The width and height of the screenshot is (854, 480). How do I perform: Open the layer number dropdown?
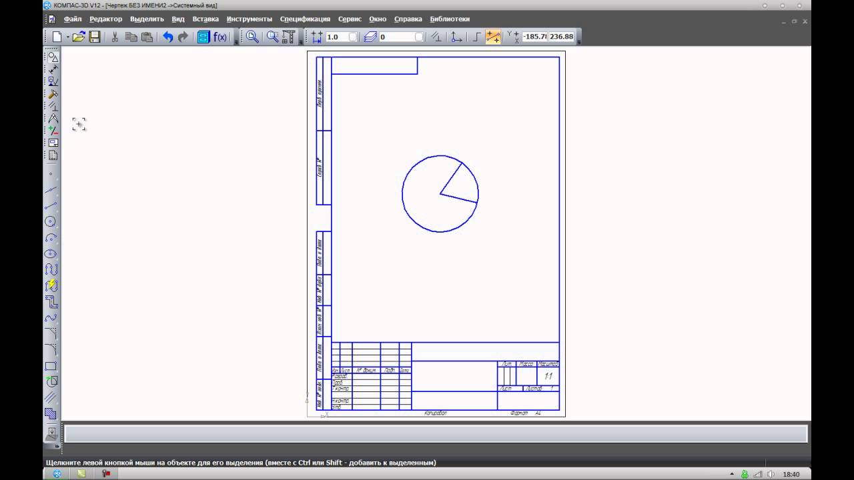(x=418, y=37)
